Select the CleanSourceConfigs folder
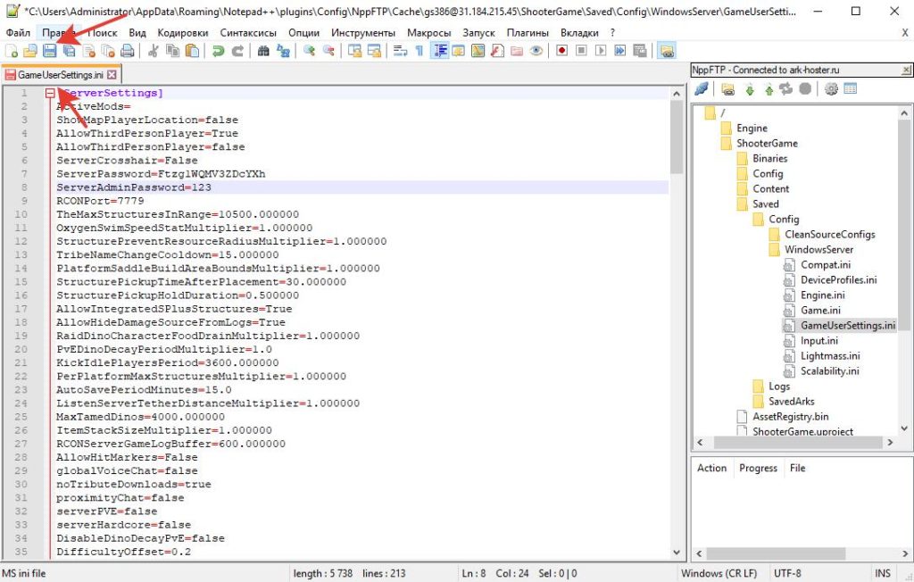Viewport: 914px width, 582px height. [x=829, y=235]
